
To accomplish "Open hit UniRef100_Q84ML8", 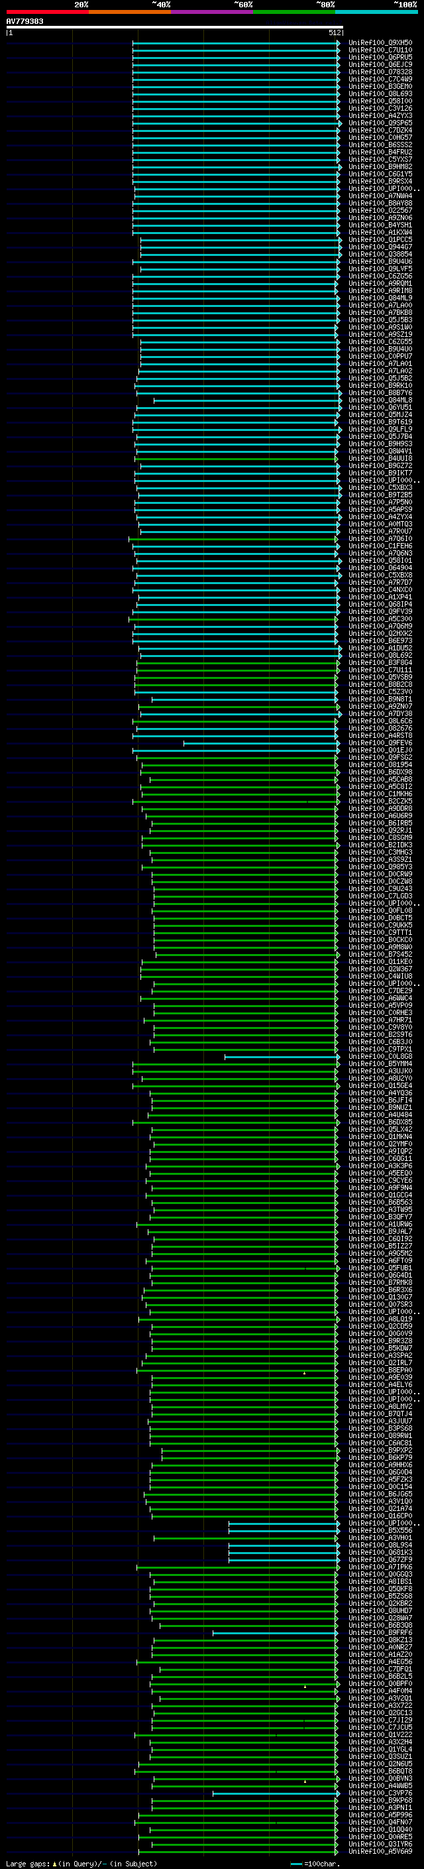I will tap(380, 400).
